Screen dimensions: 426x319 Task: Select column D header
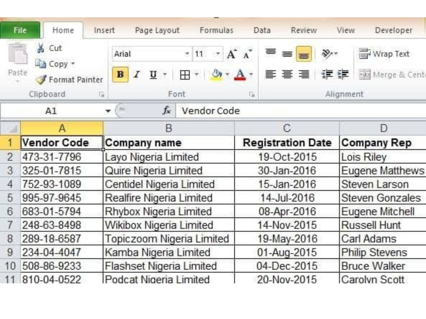pyautogui.click(x=383, y=128)
